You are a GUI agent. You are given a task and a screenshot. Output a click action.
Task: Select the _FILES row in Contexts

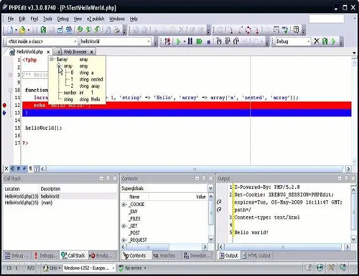135,219
